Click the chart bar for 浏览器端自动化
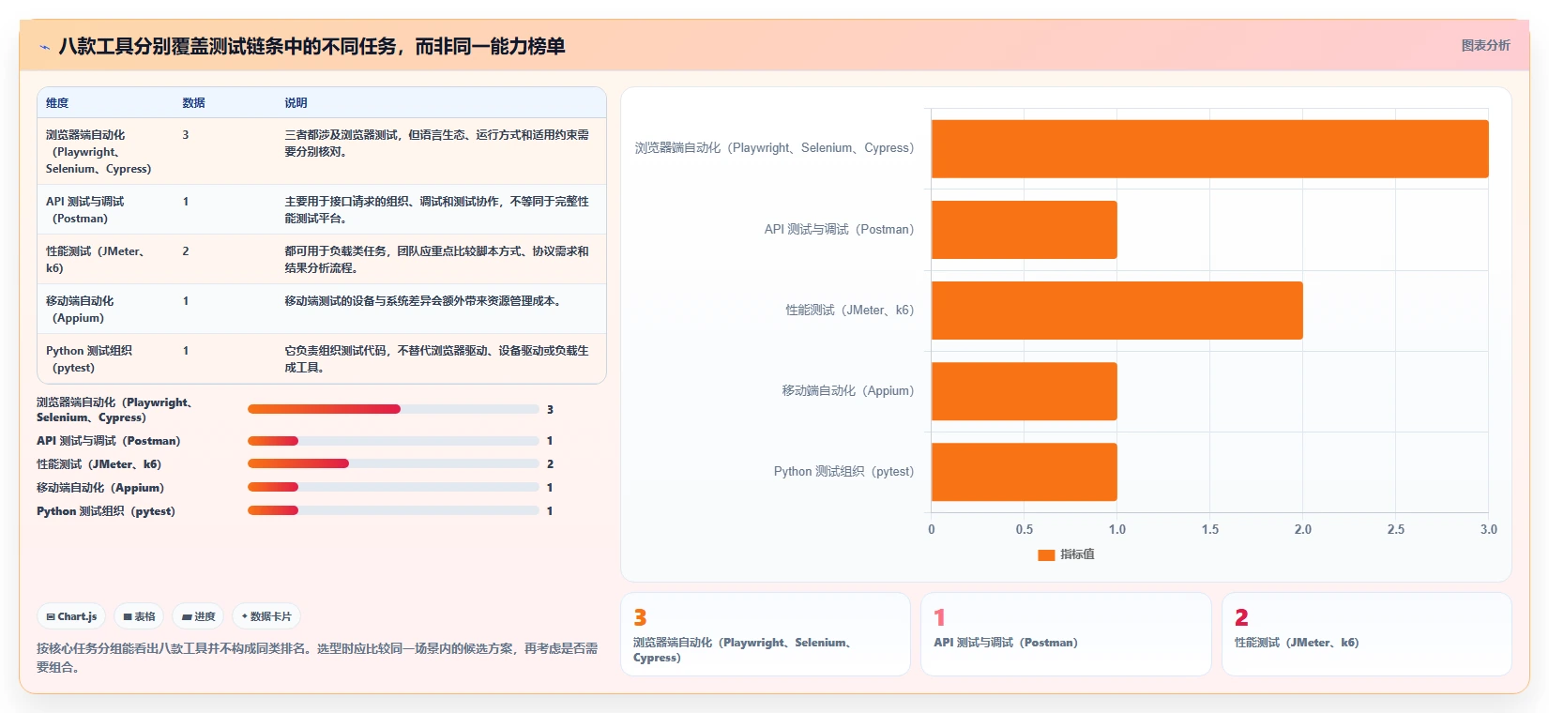Image resolution: width=1549 pixels, height=713 pixels. coord(1209,148)
